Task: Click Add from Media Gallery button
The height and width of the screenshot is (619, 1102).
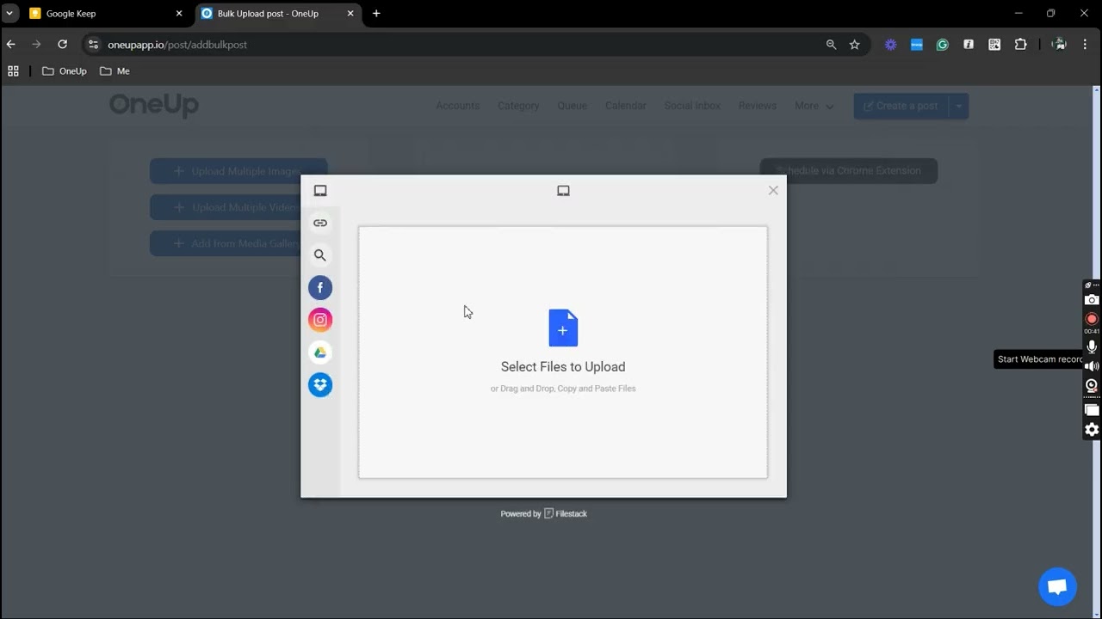Action: [238, 243]
